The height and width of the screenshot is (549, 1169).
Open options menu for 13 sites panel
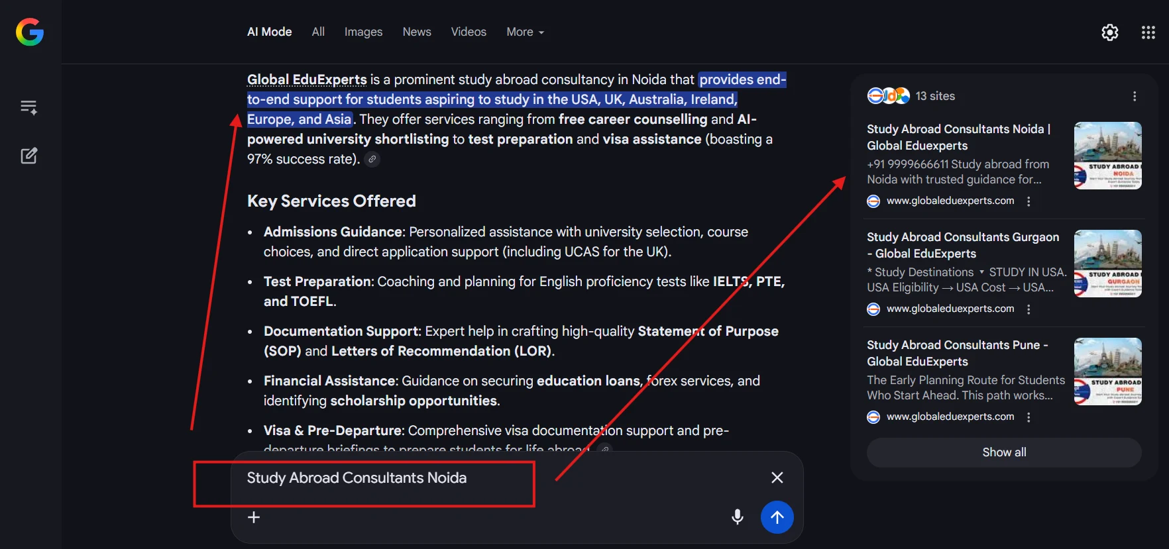1134,96
